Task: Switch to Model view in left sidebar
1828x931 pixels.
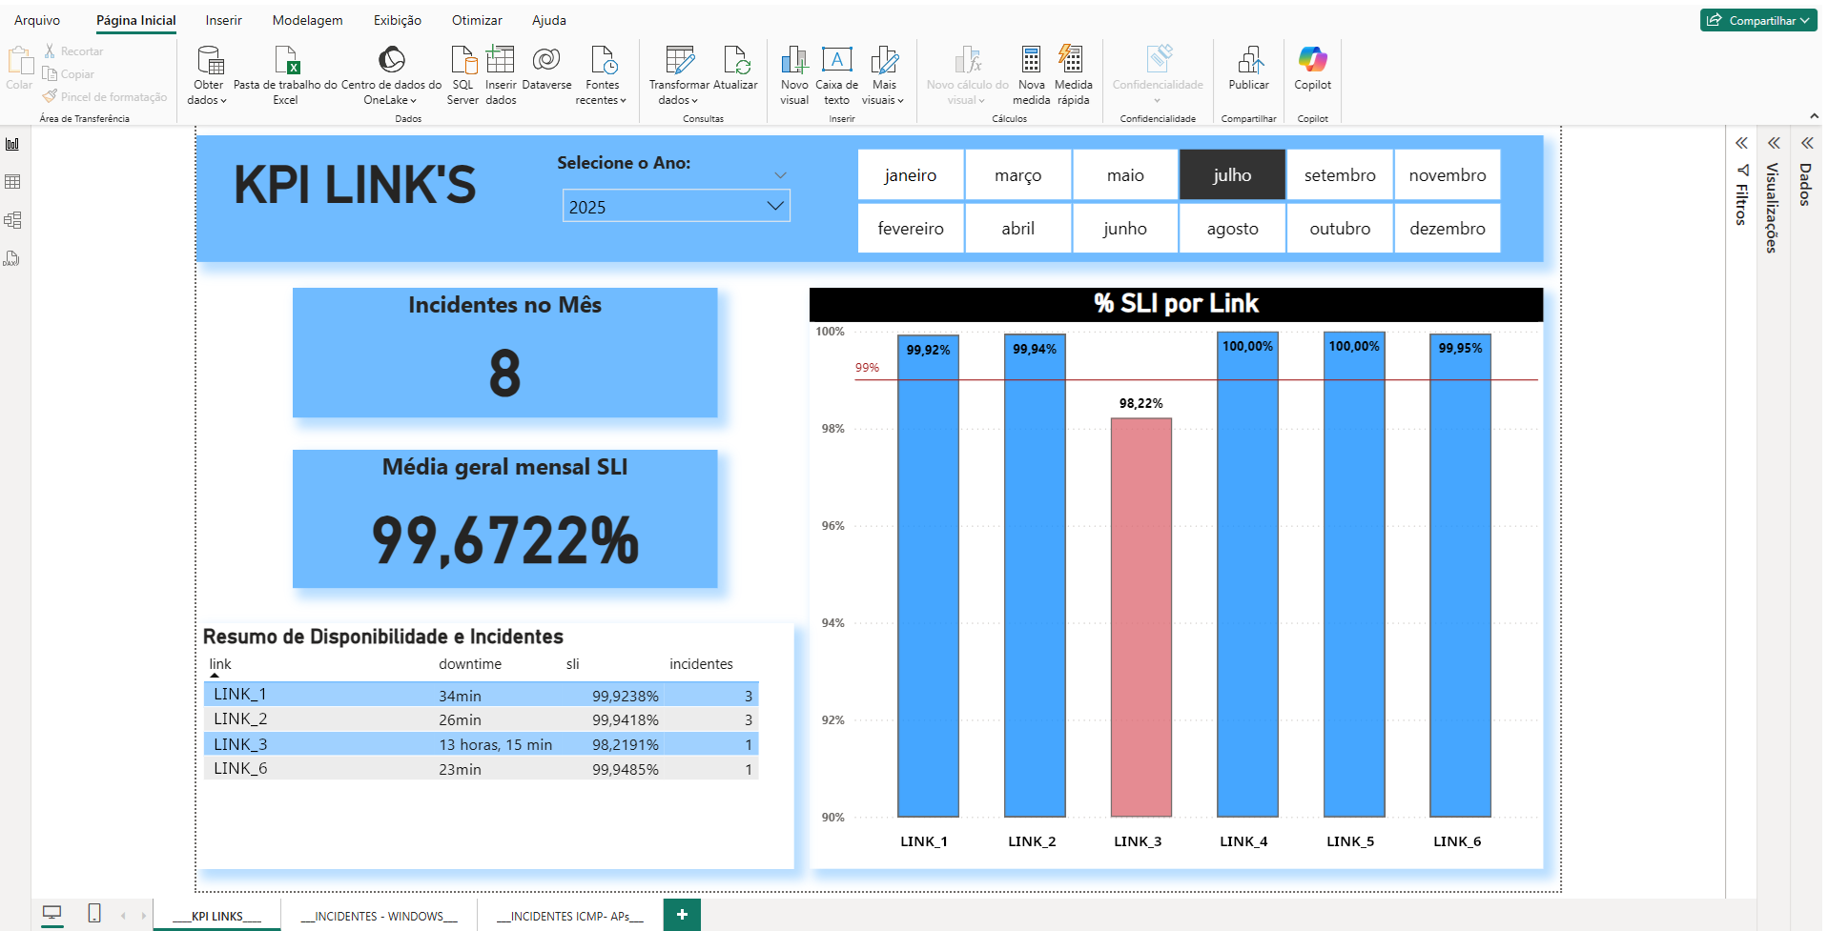Action: 12,219
